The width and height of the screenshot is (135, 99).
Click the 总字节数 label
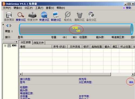point(84,96)
